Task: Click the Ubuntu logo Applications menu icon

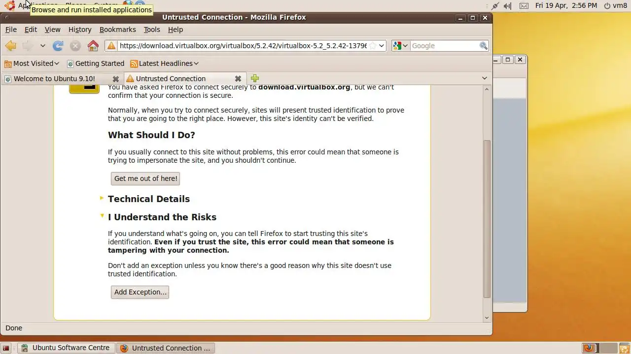Action: (10, 5)
